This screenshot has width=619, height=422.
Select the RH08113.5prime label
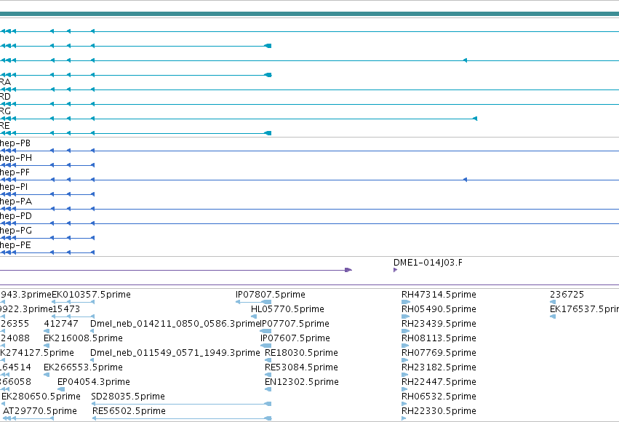pos(439,338)
